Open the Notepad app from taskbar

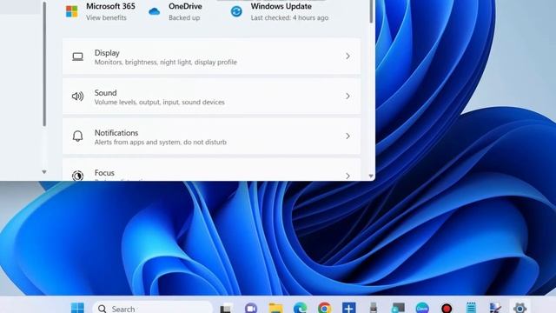[471, 308]
